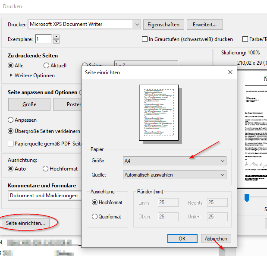The image size is (267, 256).
Task: Click the Seite einrichten dialog title
Action: (102, 73)
